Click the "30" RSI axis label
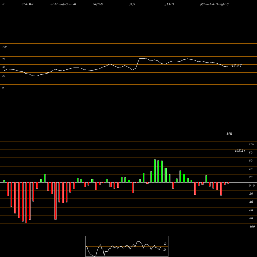Viewport: 257px width, 257px height. 4,76
